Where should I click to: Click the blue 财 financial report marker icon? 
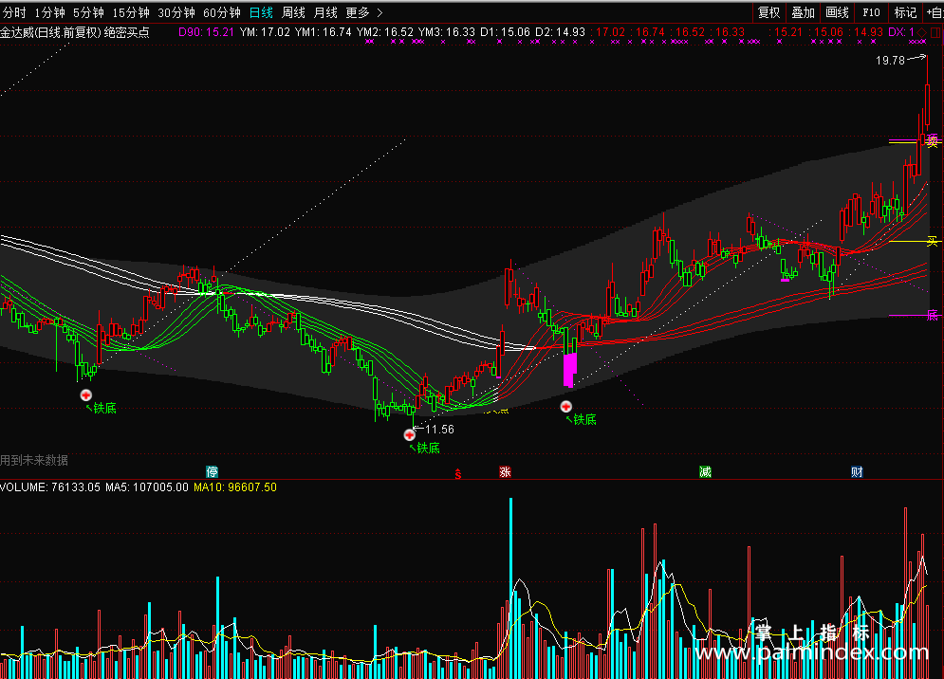[x=857, y=472]
